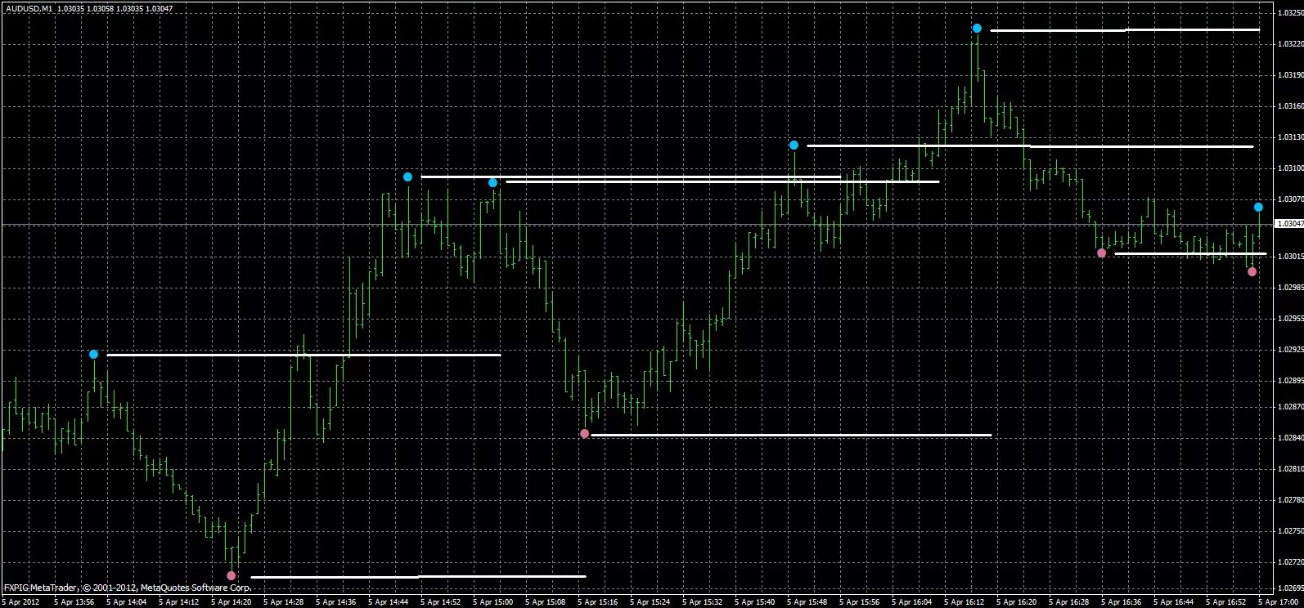The width and height of the screenshot is (1304, 608).
Task: Click the highlighted current price label 1.03047
Action: tap(1288, 223)
